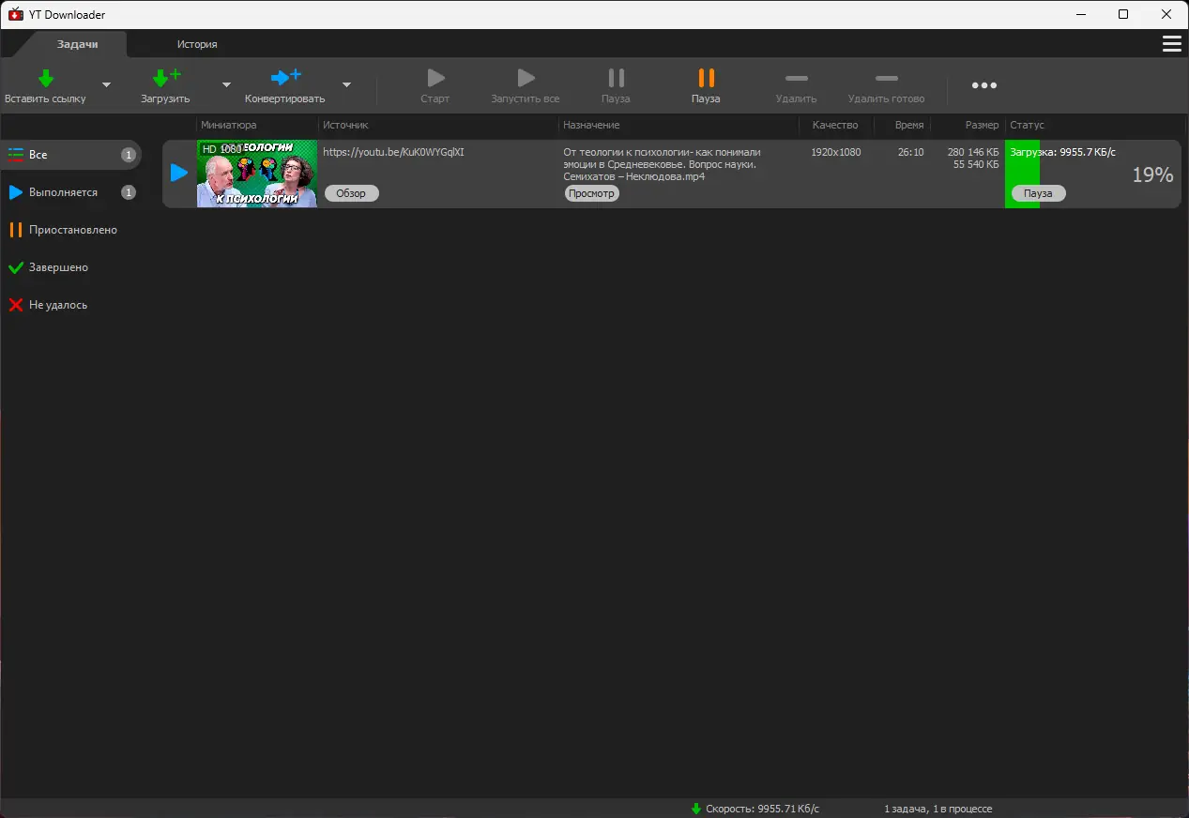Select the Не удалось filter
The height and width of the screenshot is (818, 1189).
[70, 305]
